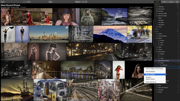Image resolution: width=180 pixels, height=101 pixels.
Task: Select the Mount Fuji photo thumbnail
Action: click(x=110, y=34)
